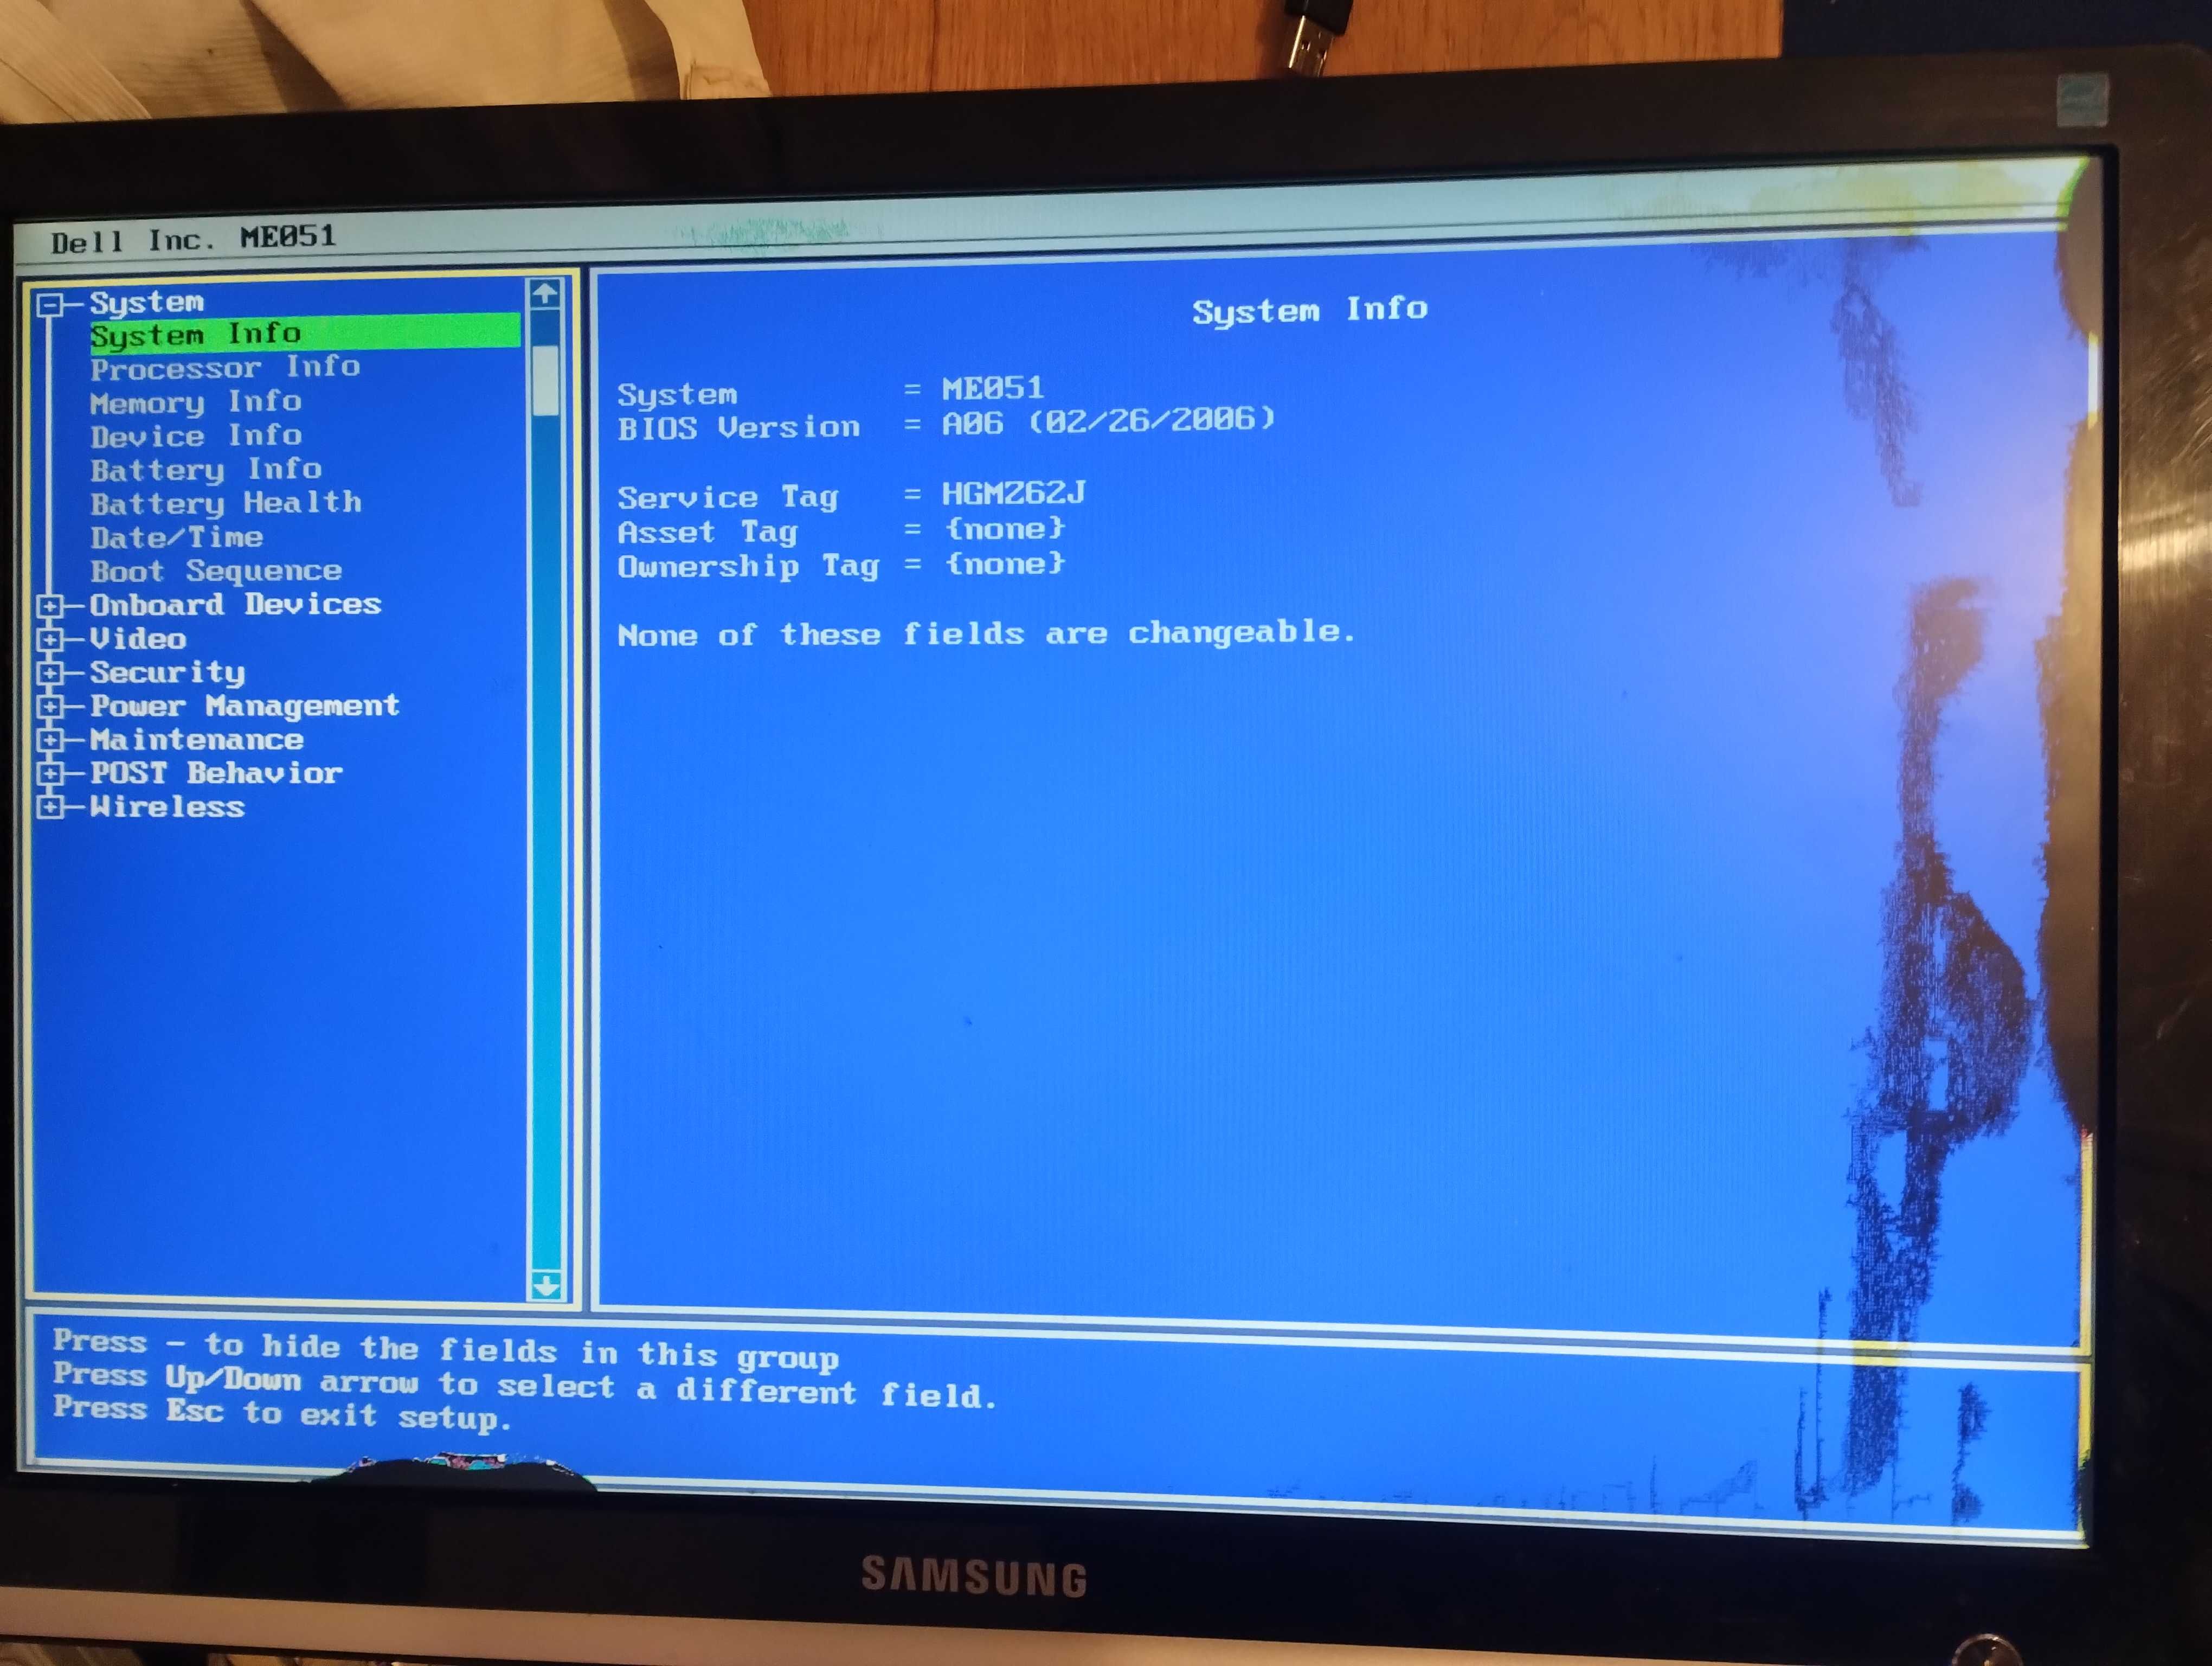Select the Onboard Devices label

236,605
